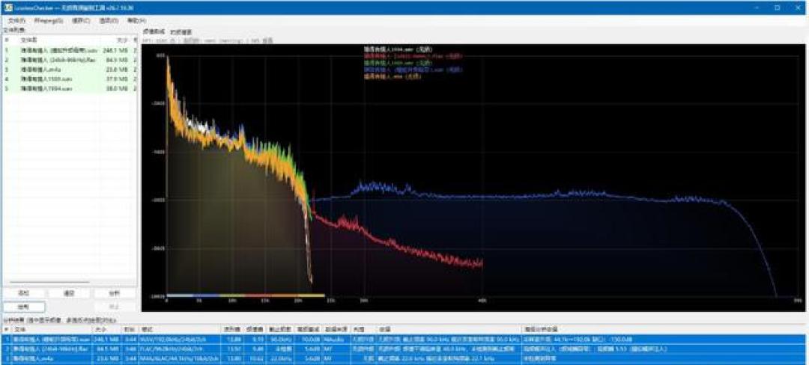The image size is (809, 365).
Task: Click the leftmost button below the file list
Action: [24, 293]
